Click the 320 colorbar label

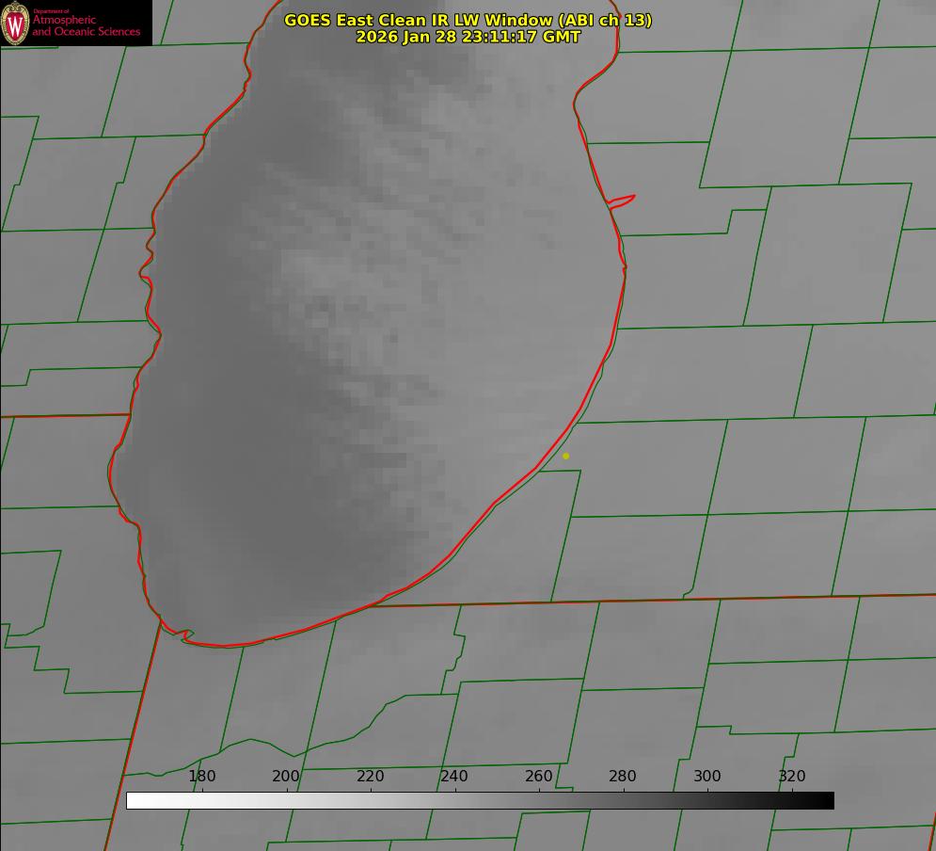792,776
